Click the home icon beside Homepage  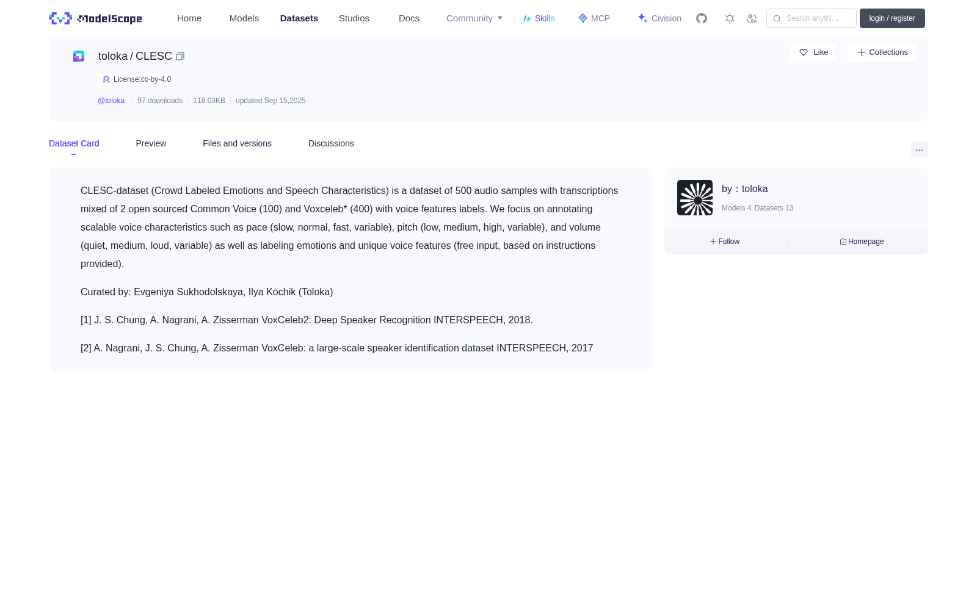(843, 242)
